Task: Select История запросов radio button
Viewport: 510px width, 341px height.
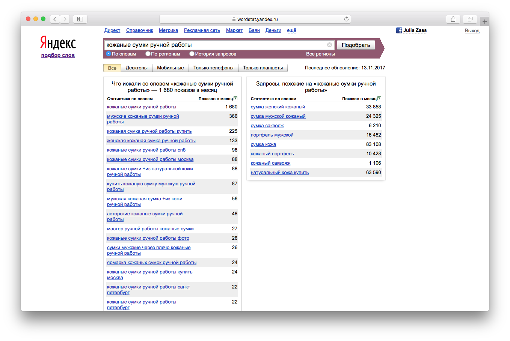Action: pos(192,54)
